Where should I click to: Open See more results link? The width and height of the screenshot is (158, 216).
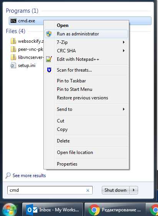[29, 176]
